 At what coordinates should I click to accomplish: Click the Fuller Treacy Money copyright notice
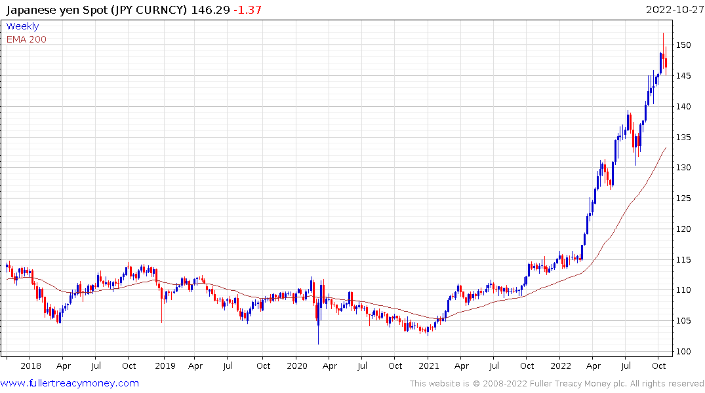point(557,383)
